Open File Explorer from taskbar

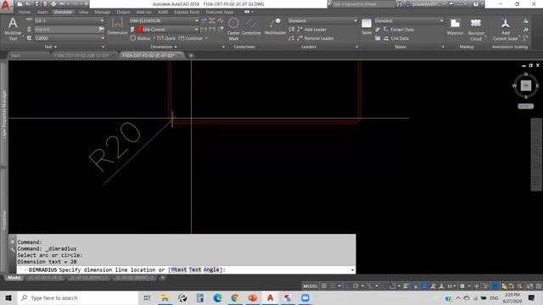(165, 297)
